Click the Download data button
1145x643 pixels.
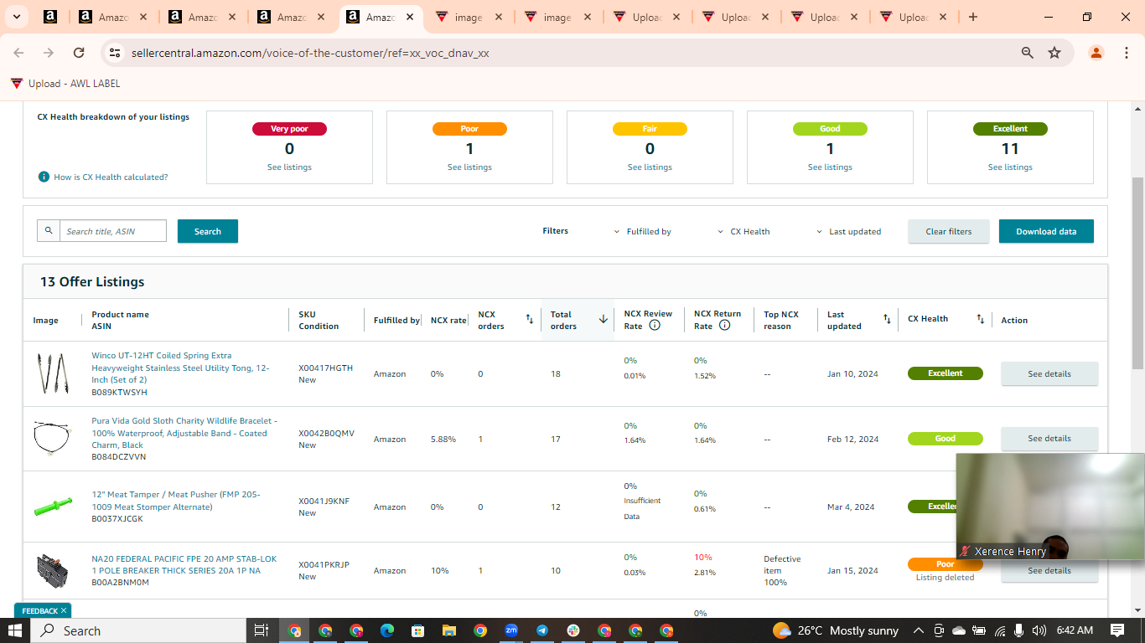coord(1046,232)
